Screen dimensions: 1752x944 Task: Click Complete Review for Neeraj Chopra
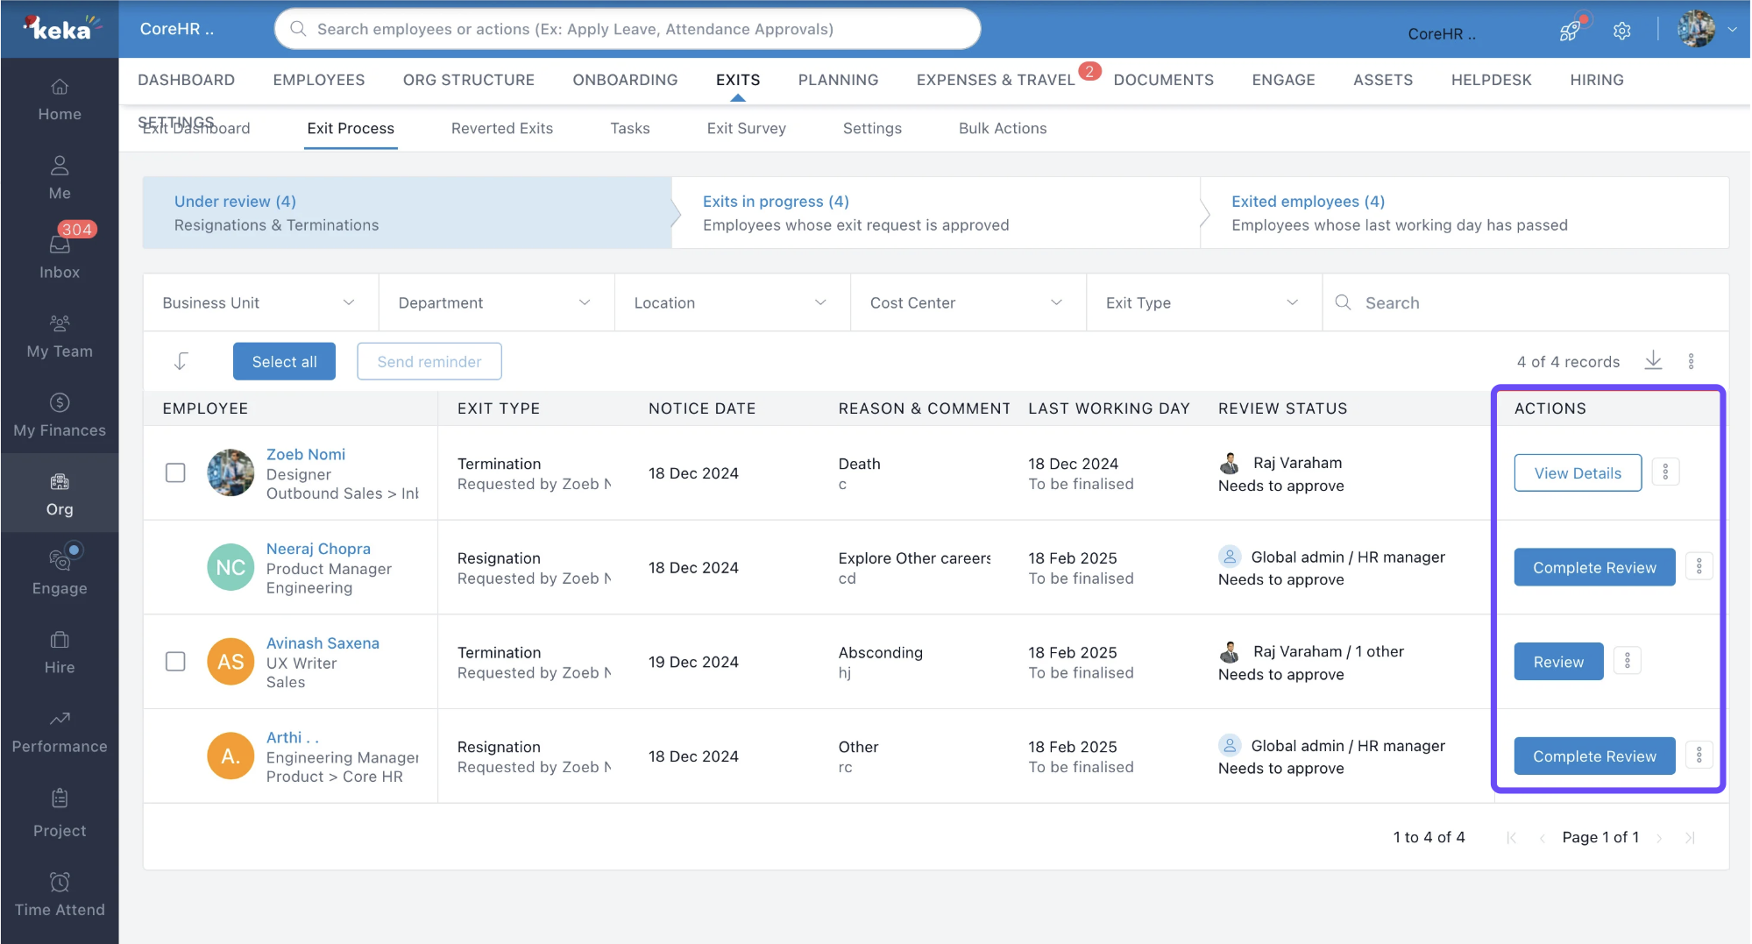(x=1593, y=567)
